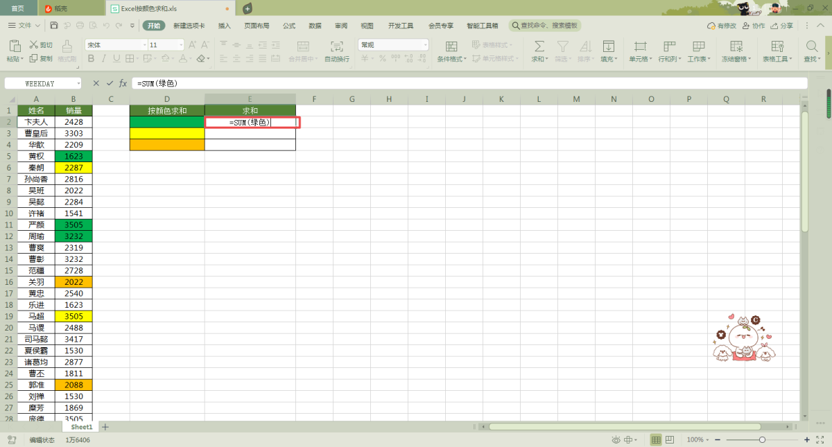Click the 协作 collaborate button
The height and width of the screenshot is (447, 832).
pos(754,26)
